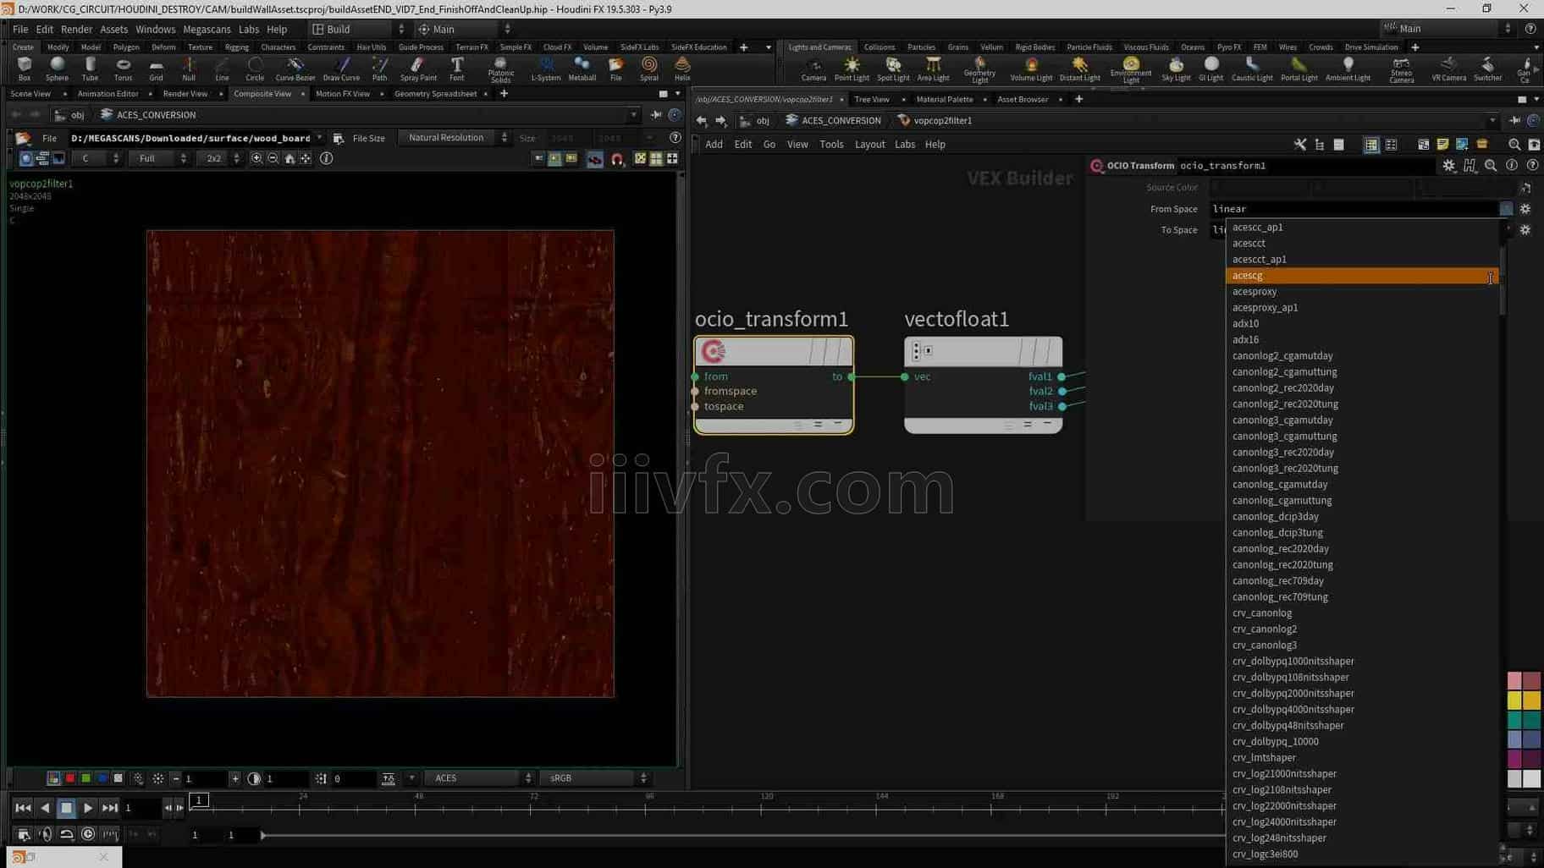Viewport: 1544px width, 868px height.
Task: Choose acesproxy from the color space list
Action: pyautogui.click(x=1361, y=292)
